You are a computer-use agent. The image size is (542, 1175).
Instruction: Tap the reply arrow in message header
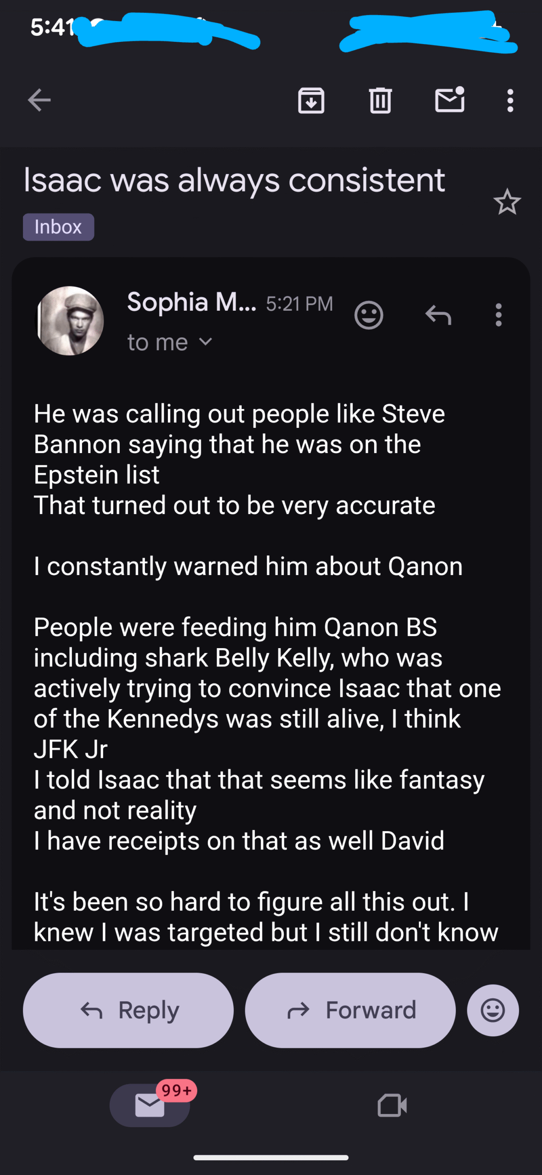pyautogui.click(x=438, y=315)
